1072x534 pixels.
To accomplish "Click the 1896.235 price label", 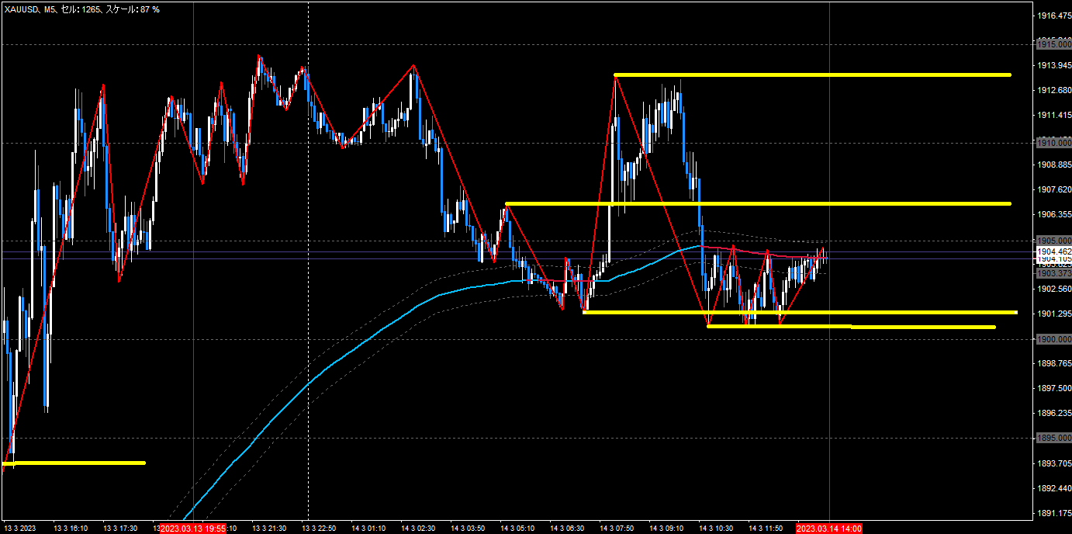I will coord(1054,413).
